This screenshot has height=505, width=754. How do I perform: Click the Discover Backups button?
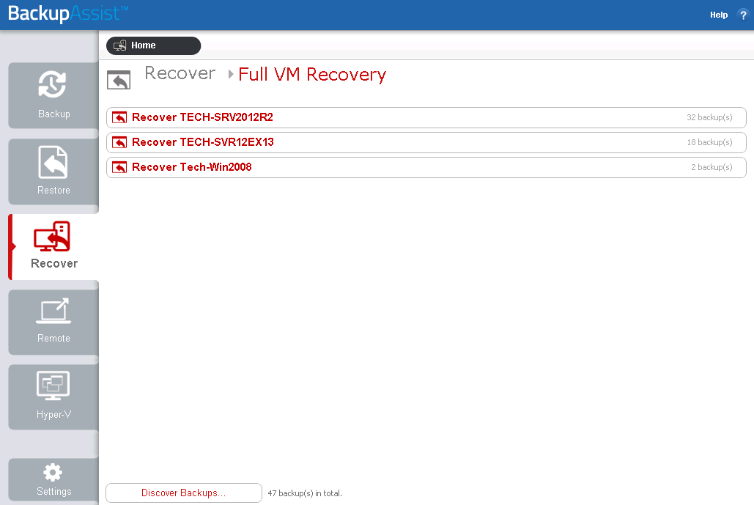(184, 493)
